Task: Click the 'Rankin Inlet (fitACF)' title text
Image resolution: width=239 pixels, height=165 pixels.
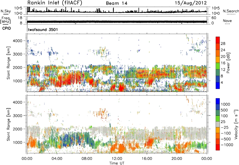Action: click(x=55, y=3)
